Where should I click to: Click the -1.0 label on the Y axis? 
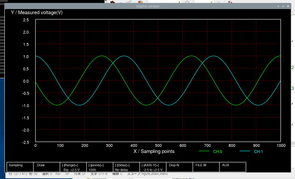click(25, 106)
